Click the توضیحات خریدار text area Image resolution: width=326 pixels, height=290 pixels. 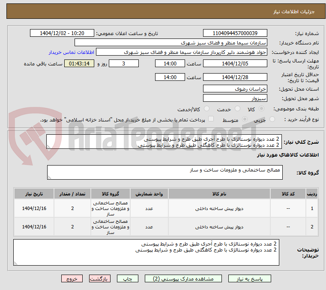(x=147, y=252)
